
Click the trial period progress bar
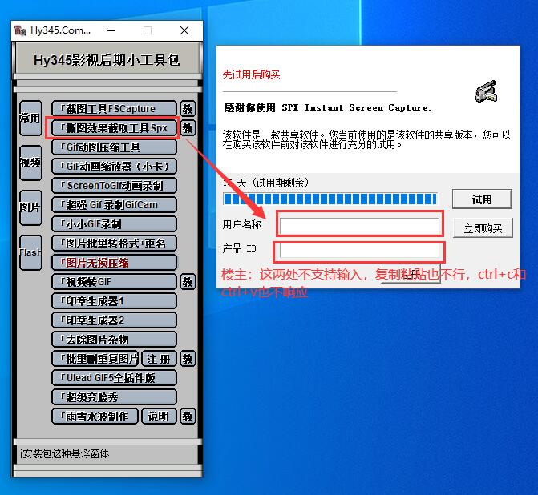click(330, 199)
